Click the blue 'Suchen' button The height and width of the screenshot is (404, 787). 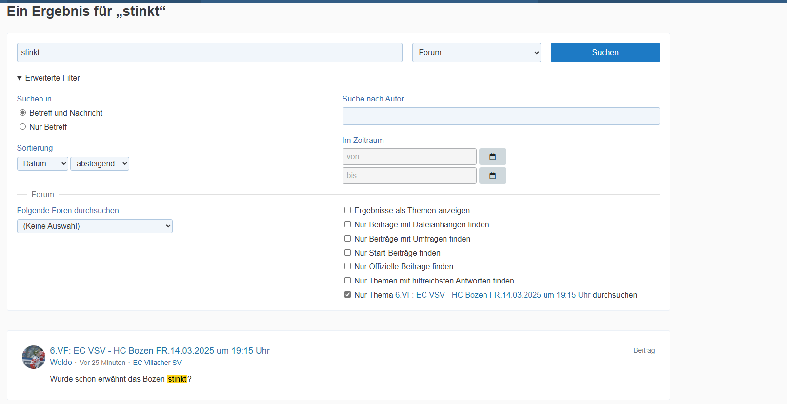coord(605,53)
